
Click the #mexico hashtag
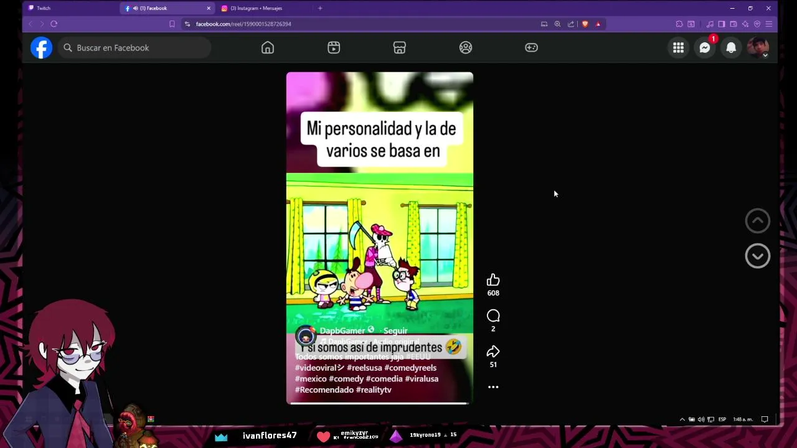pos(311,379)
